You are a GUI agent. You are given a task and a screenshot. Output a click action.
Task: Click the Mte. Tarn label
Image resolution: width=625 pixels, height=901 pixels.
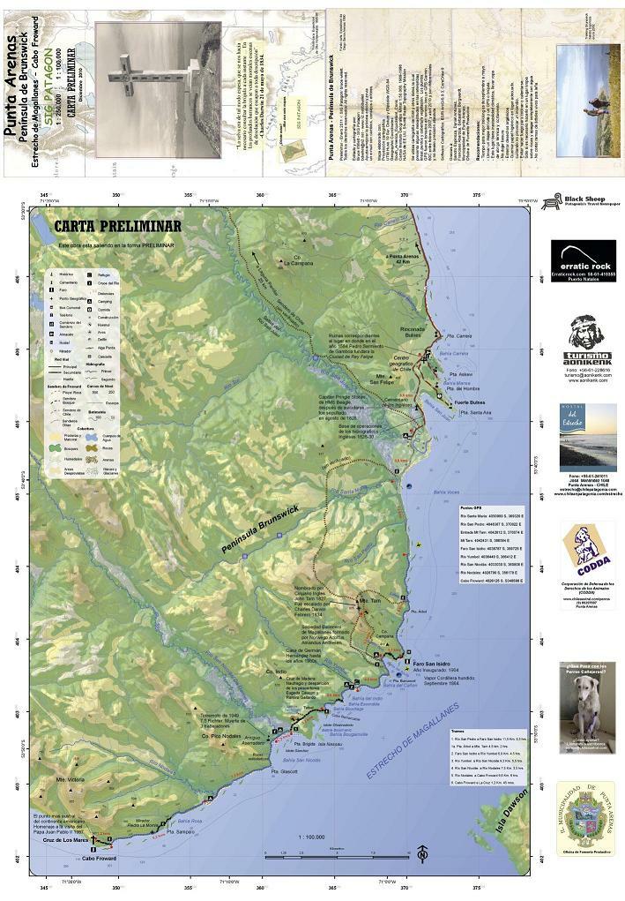click(x=369, y=601)
